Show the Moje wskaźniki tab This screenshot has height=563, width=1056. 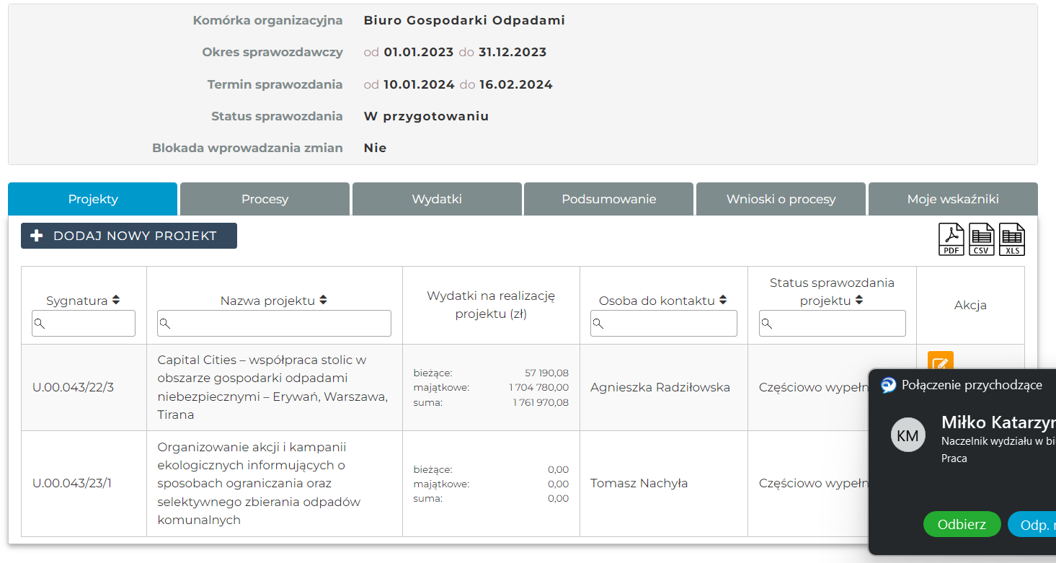(952, 199)
